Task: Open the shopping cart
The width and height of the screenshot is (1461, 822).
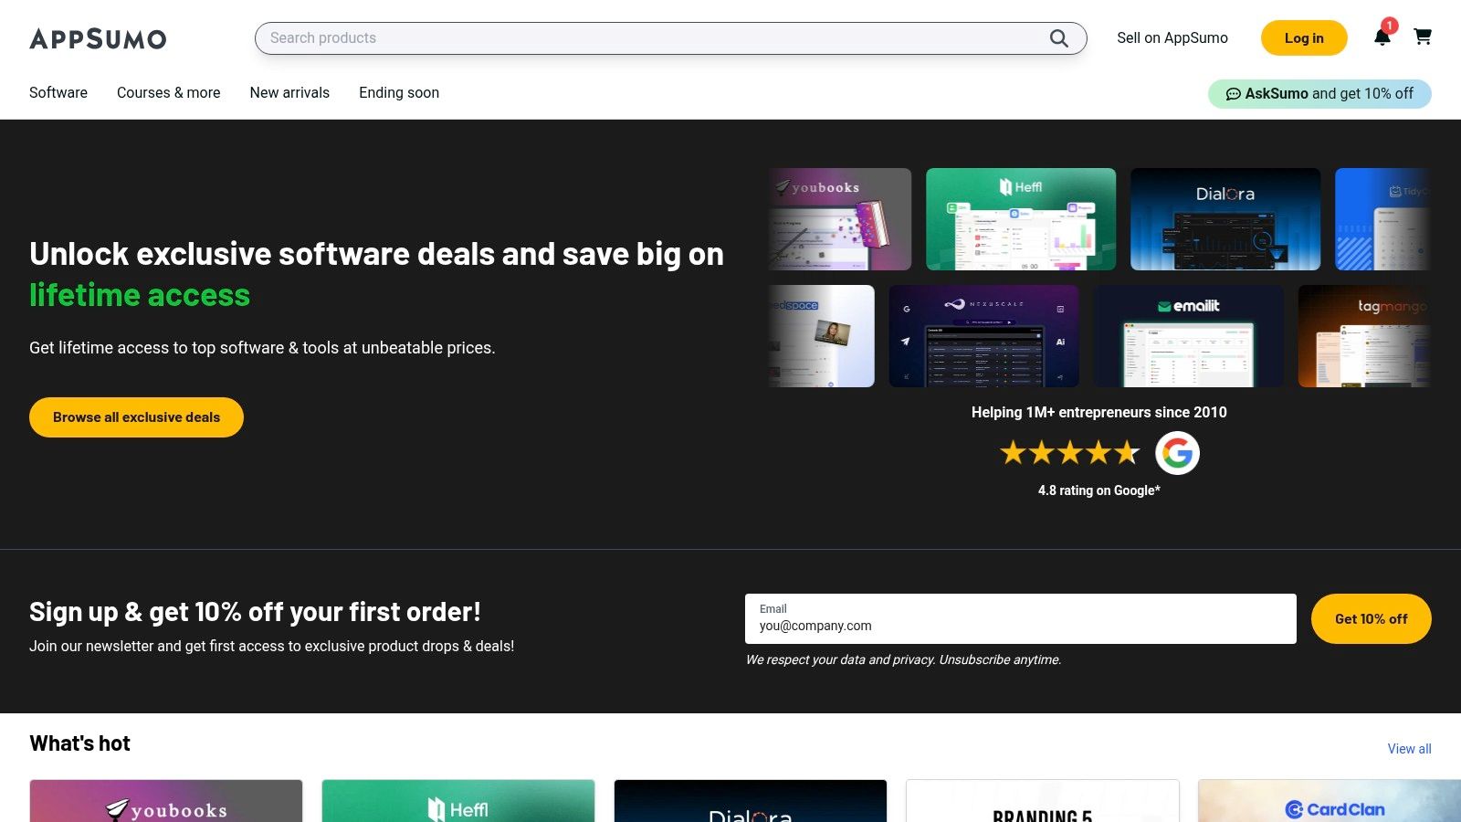Action: click(1422, 37)
